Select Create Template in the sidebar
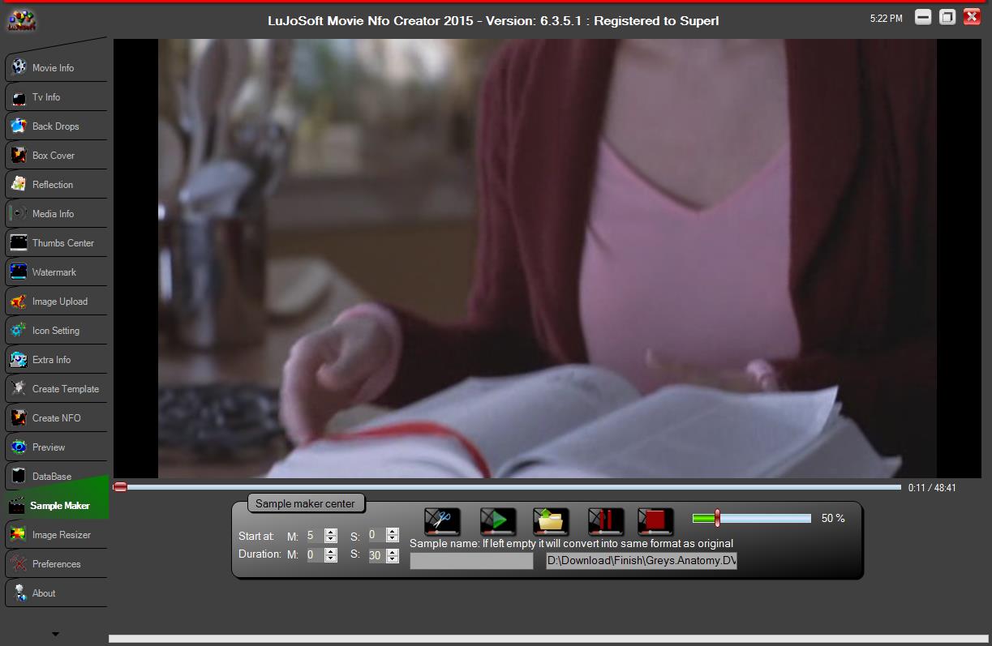 click(x=55, y=389)
